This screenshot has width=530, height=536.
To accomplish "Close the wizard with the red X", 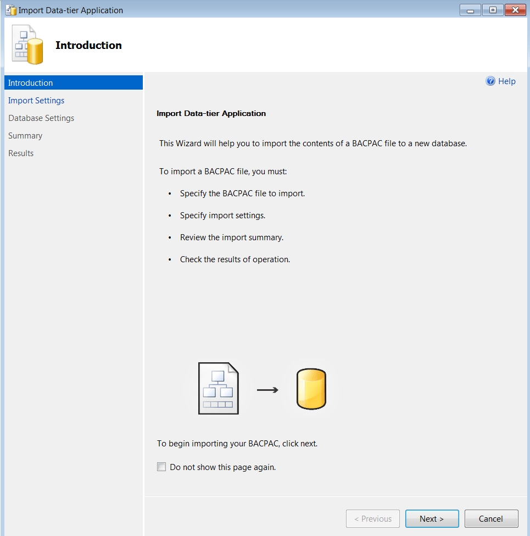I will pyautogui.click(x=515, y=10).
